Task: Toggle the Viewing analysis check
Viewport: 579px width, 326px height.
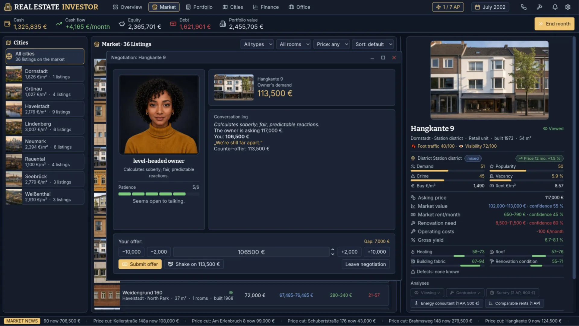Action: pos(427,293)
